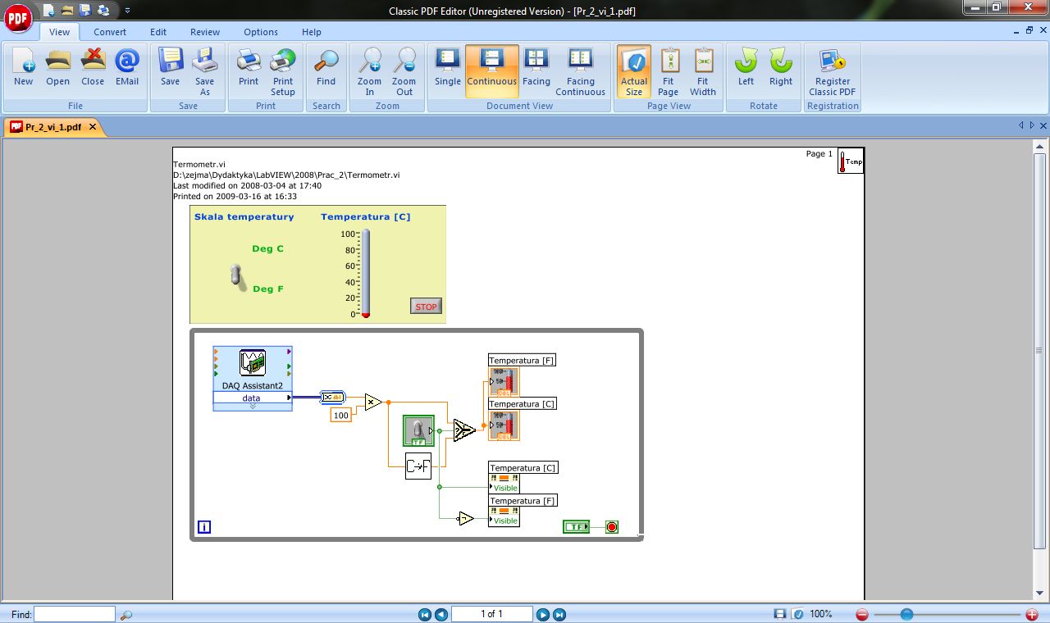Rotate the page Left
This screenshot has height=623, width=1050.
pos(745,70)
